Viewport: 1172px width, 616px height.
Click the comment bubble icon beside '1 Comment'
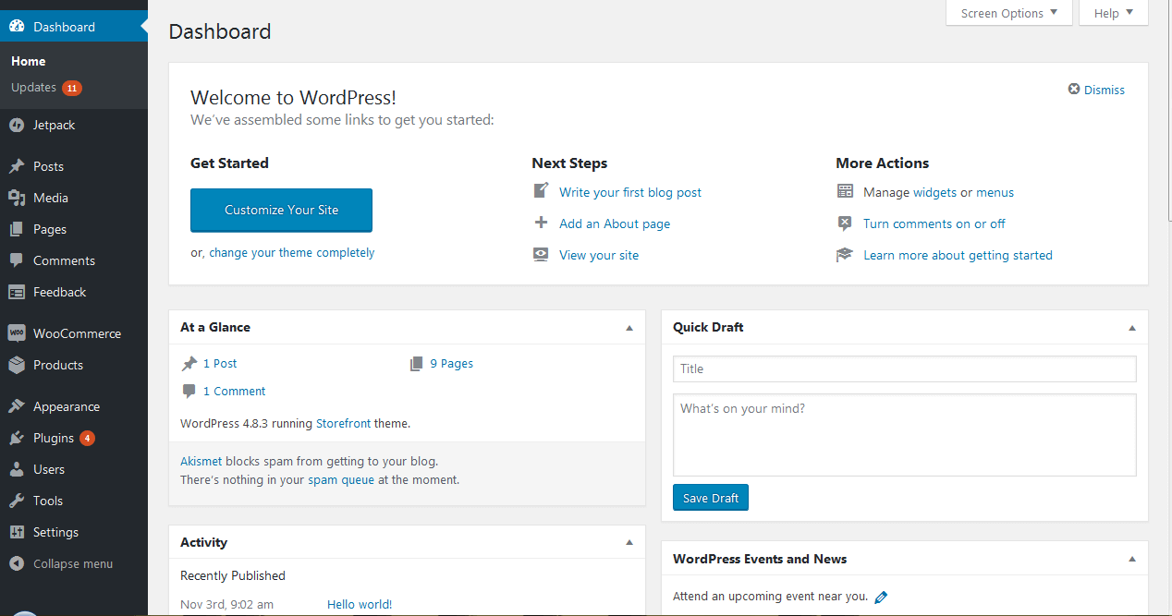[x=189, y=391]
